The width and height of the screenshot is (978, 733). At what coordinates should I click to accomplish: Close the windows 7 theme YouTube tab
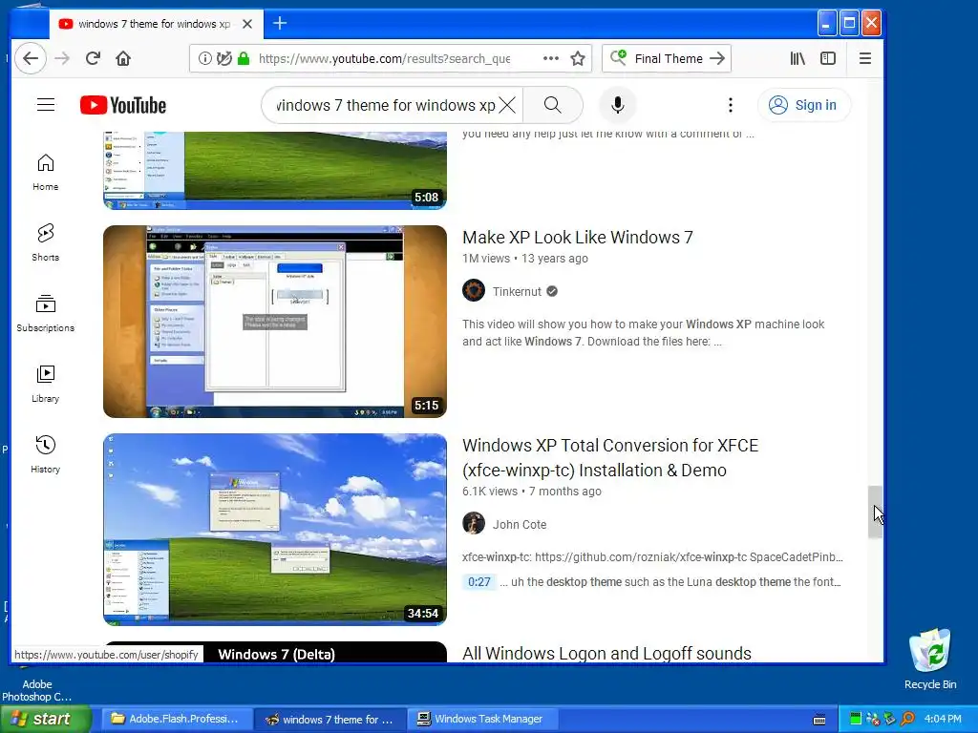[247, 24]
